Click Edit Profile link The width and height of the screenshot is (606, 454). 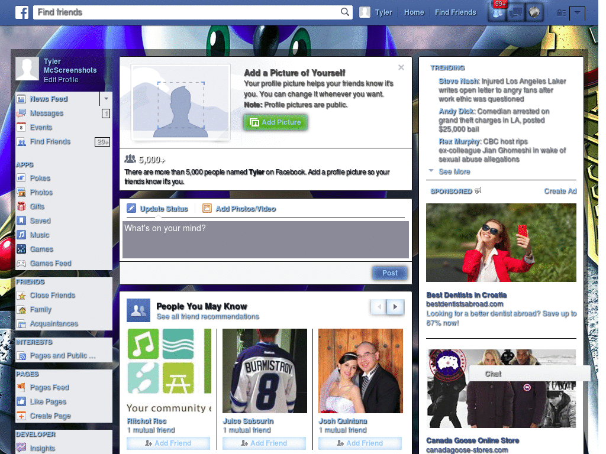61,80
